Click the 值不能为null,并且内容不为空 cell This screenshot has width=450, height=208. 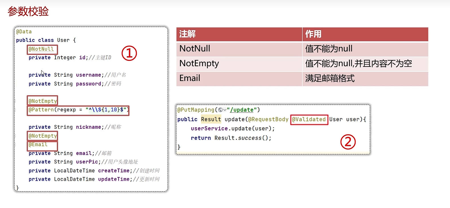pyautogui.click(x=366, y=64)
